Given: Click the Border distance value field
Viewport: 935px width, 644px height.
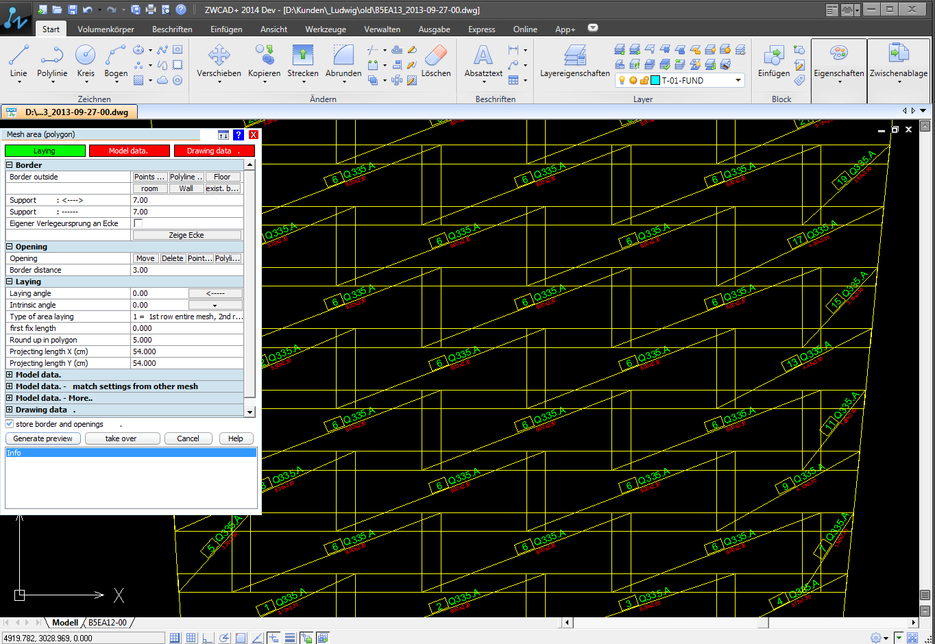Looking at the screenshot, I should click(x=187, y=270).
